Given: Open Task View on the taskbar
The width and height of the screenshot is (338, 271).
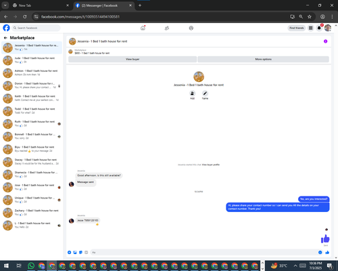Looking at the screenshot, I should click(x=19, y=266).
